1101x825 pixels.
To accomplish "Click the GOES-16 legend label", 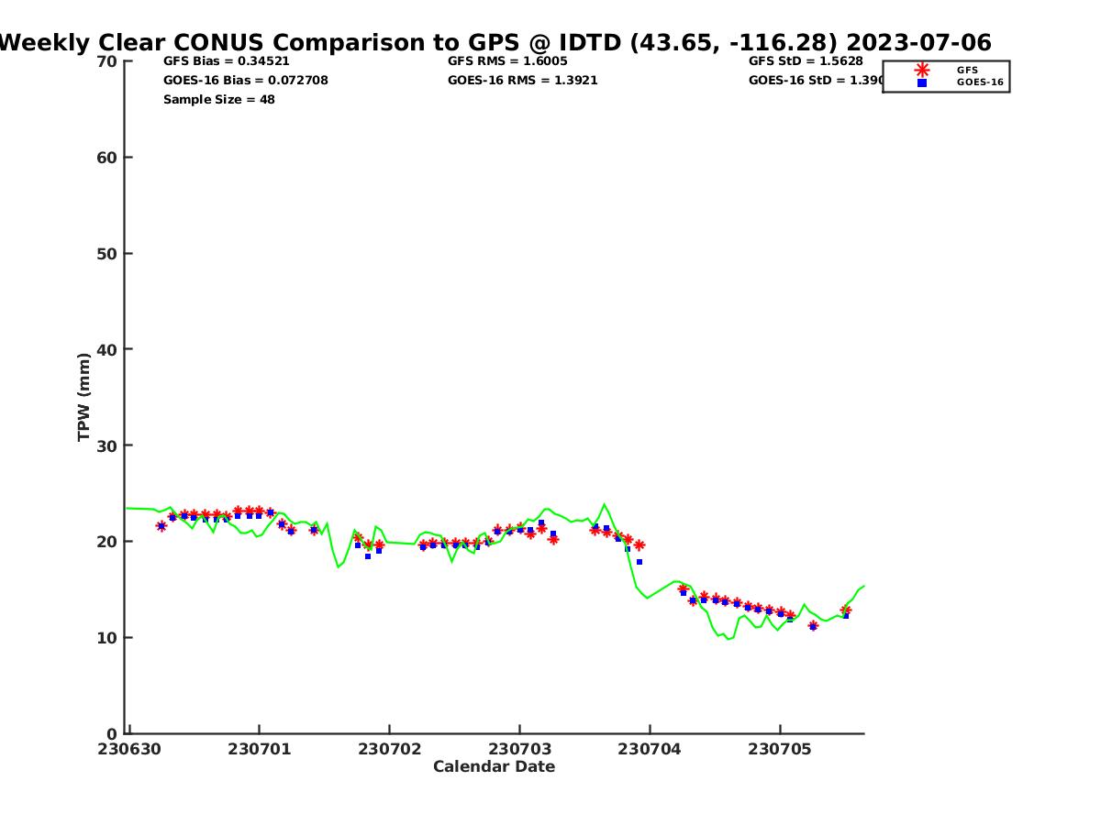I will click(x=980, y=82).
